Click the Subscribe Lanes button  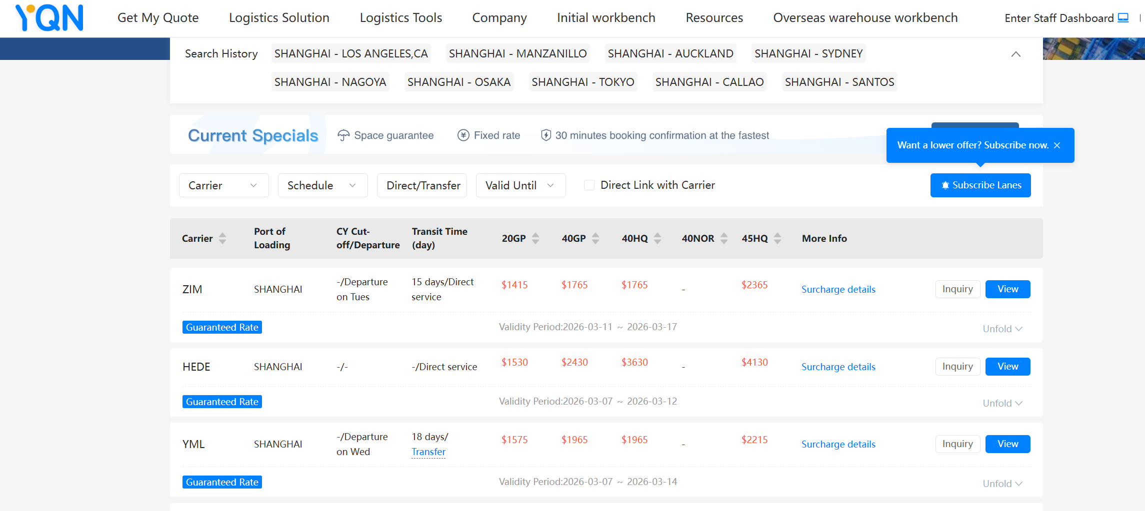point(980,185)
